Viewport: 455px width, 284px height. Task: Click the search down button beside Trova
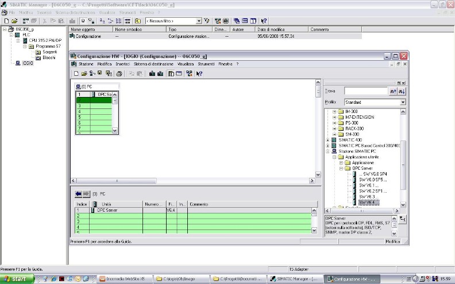(x=402, y=91)
